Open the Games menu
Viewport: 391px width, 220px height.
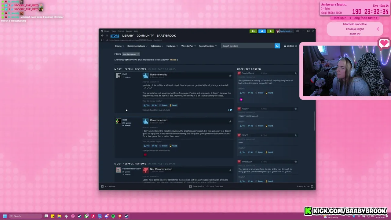(x=129, y=31)
